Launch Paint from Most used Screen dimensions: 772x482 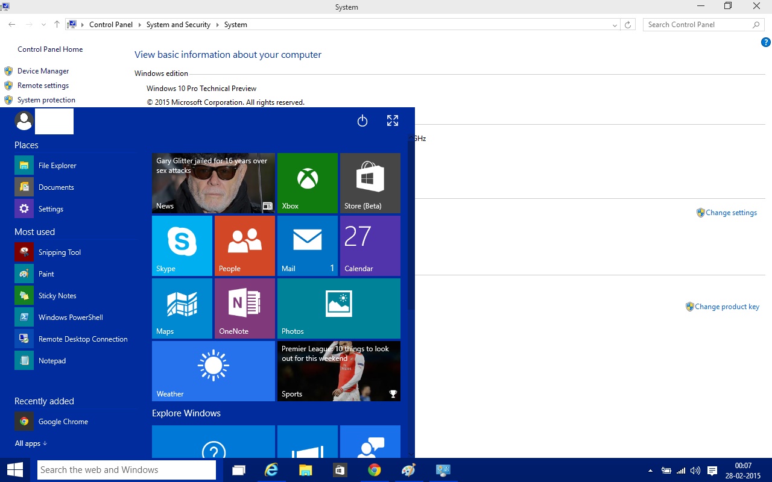click(x=75, y=274)
